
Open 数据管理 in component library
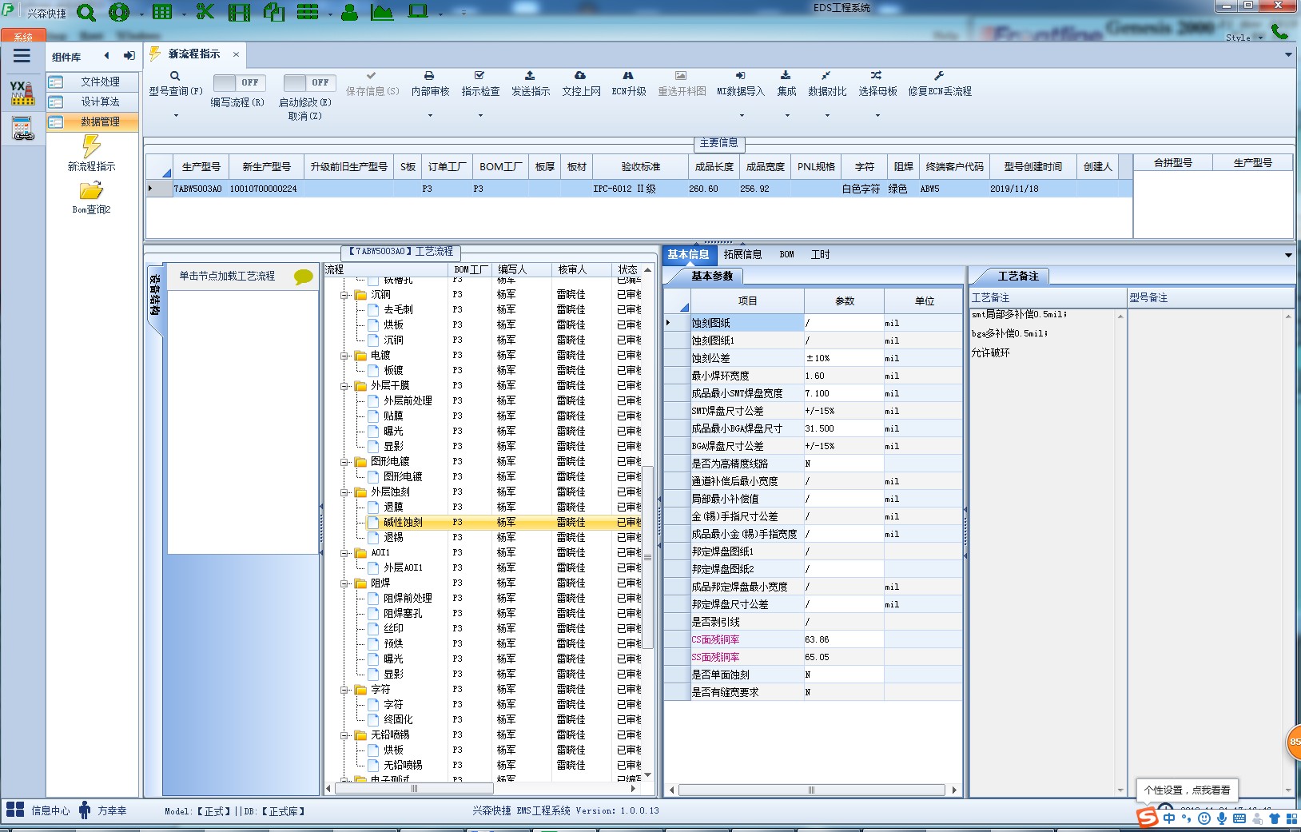93,121
